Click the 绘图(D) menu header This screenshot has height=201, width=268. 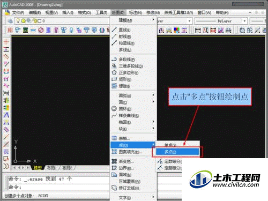118,13
